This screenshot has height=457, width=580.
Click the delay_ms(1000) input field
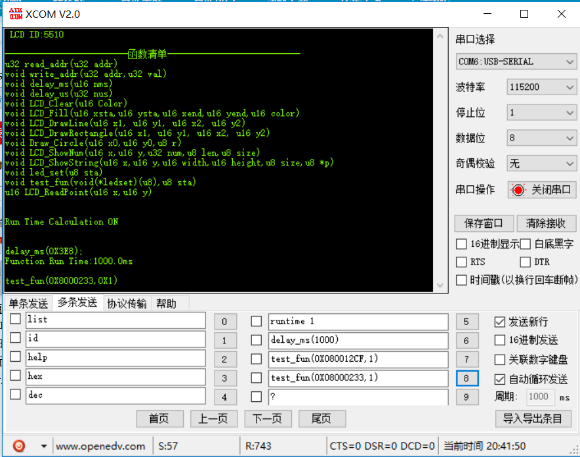click(x=358, y=340)
